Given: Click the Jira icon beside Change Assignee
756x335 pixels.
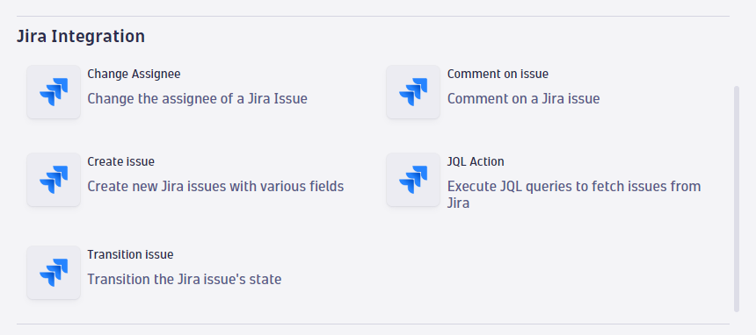Looking at the screenshot, I should pos(54,92).
